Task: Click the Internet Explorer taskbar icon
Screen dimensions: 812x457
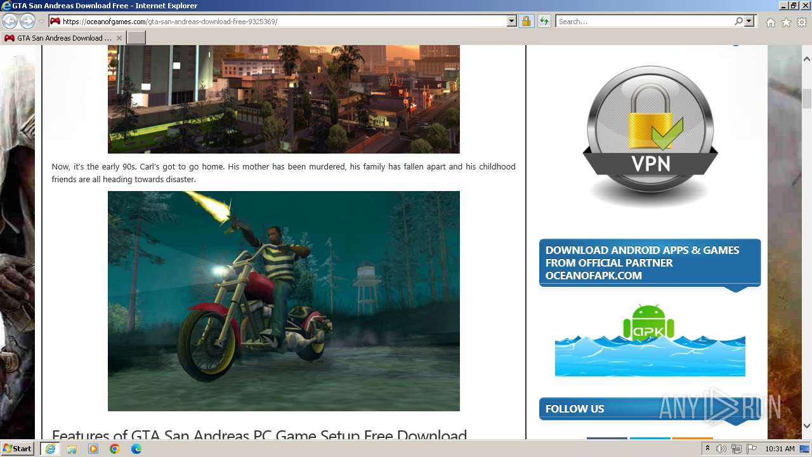Action: coord(50,449)
